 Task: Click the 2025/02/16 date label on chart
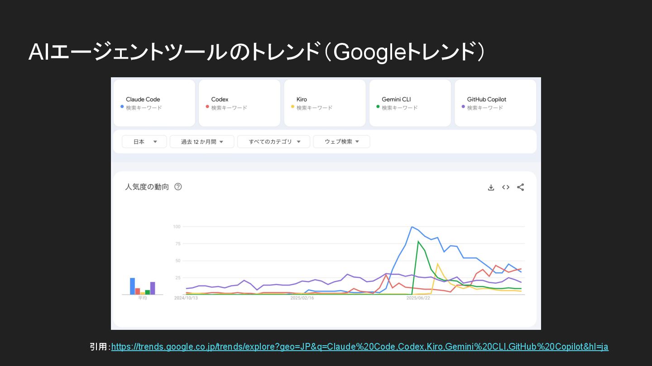[x=302, y=298]
